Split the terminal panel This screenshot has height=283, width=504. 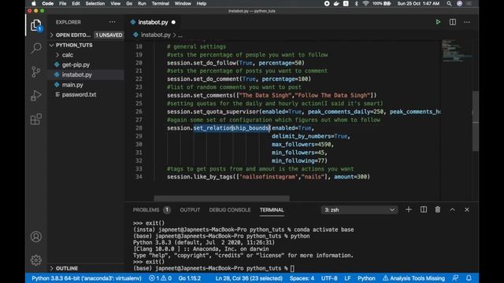click(x=424, y=210)
